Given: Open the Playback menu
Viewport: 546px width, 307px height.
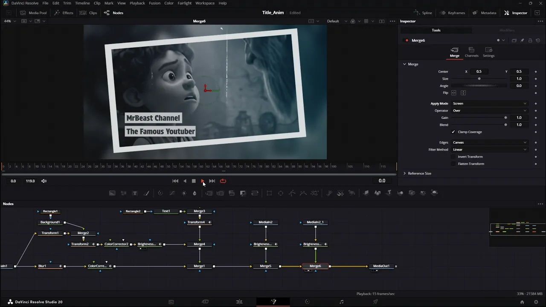Looking at the screenshot, I should pos(137,3).
